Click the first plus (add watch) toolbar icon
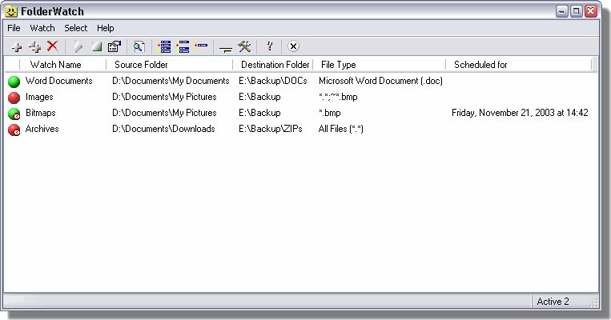611x320 pixels. (x=16, y=47)
